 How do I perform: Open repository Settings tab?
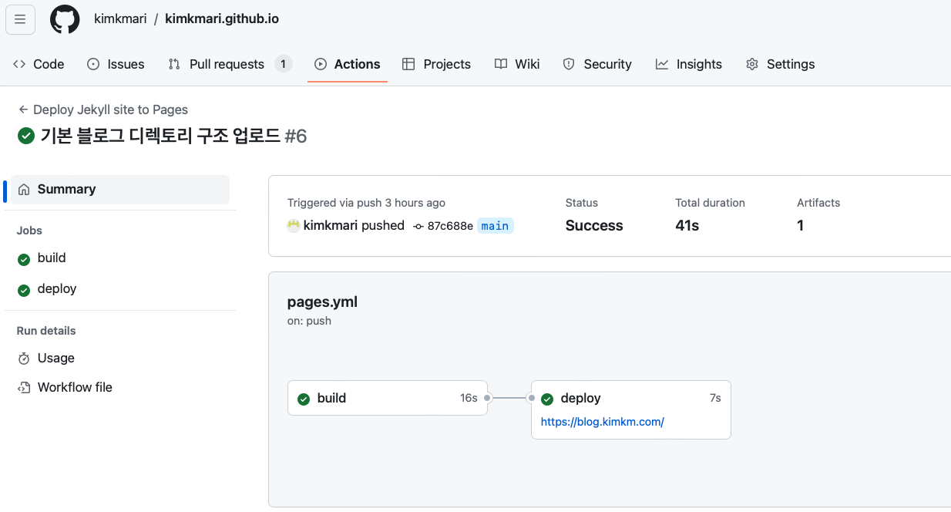point(780,64)
